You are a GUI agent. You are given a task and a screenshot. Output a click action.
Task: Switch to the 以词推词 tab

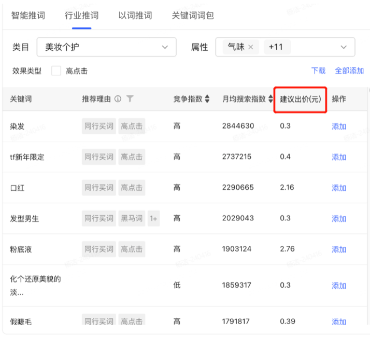135,16
